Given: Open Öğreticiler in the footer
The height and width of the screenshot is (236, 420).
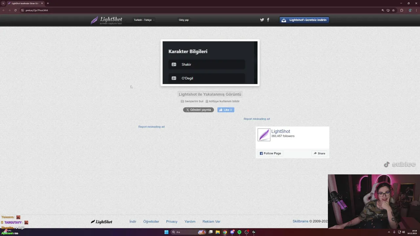Looking at the screenshot, I should [151, 222].
